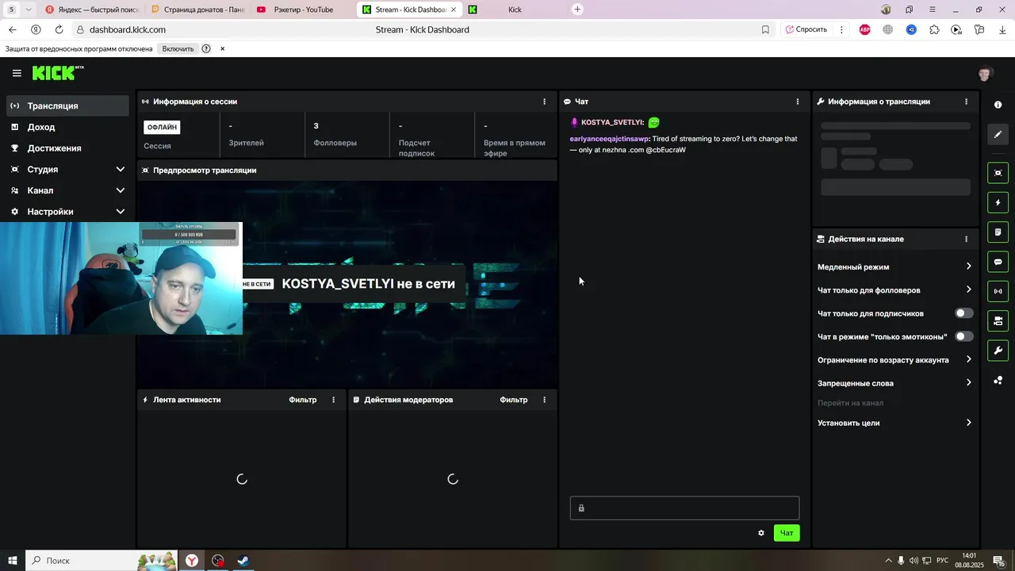Toggle the document moderator log panel icon

click(x=998, y=232)
